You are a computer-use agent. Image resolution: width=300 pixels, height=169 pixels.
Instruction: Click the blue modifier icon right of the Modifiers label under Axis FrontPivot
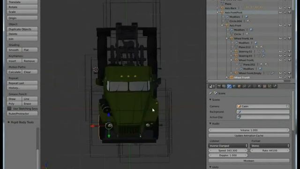click(247, 17)
